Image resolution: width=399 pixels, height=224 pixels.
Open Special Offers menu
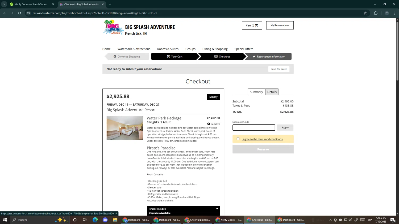click(x=244, y=49)
